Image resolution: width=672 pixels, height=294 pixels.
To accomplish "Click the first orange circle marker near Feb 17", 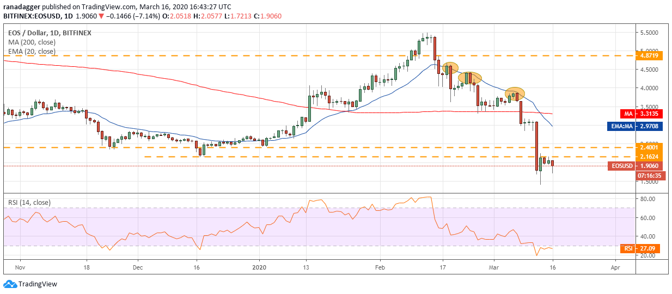I will pos(450,68).
